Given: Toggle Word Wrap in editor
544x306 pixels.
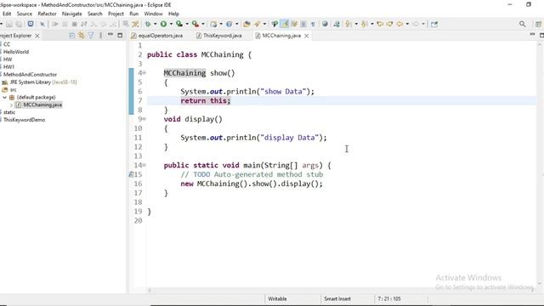Looking at the screenshot, I should (x=294, y=24).
